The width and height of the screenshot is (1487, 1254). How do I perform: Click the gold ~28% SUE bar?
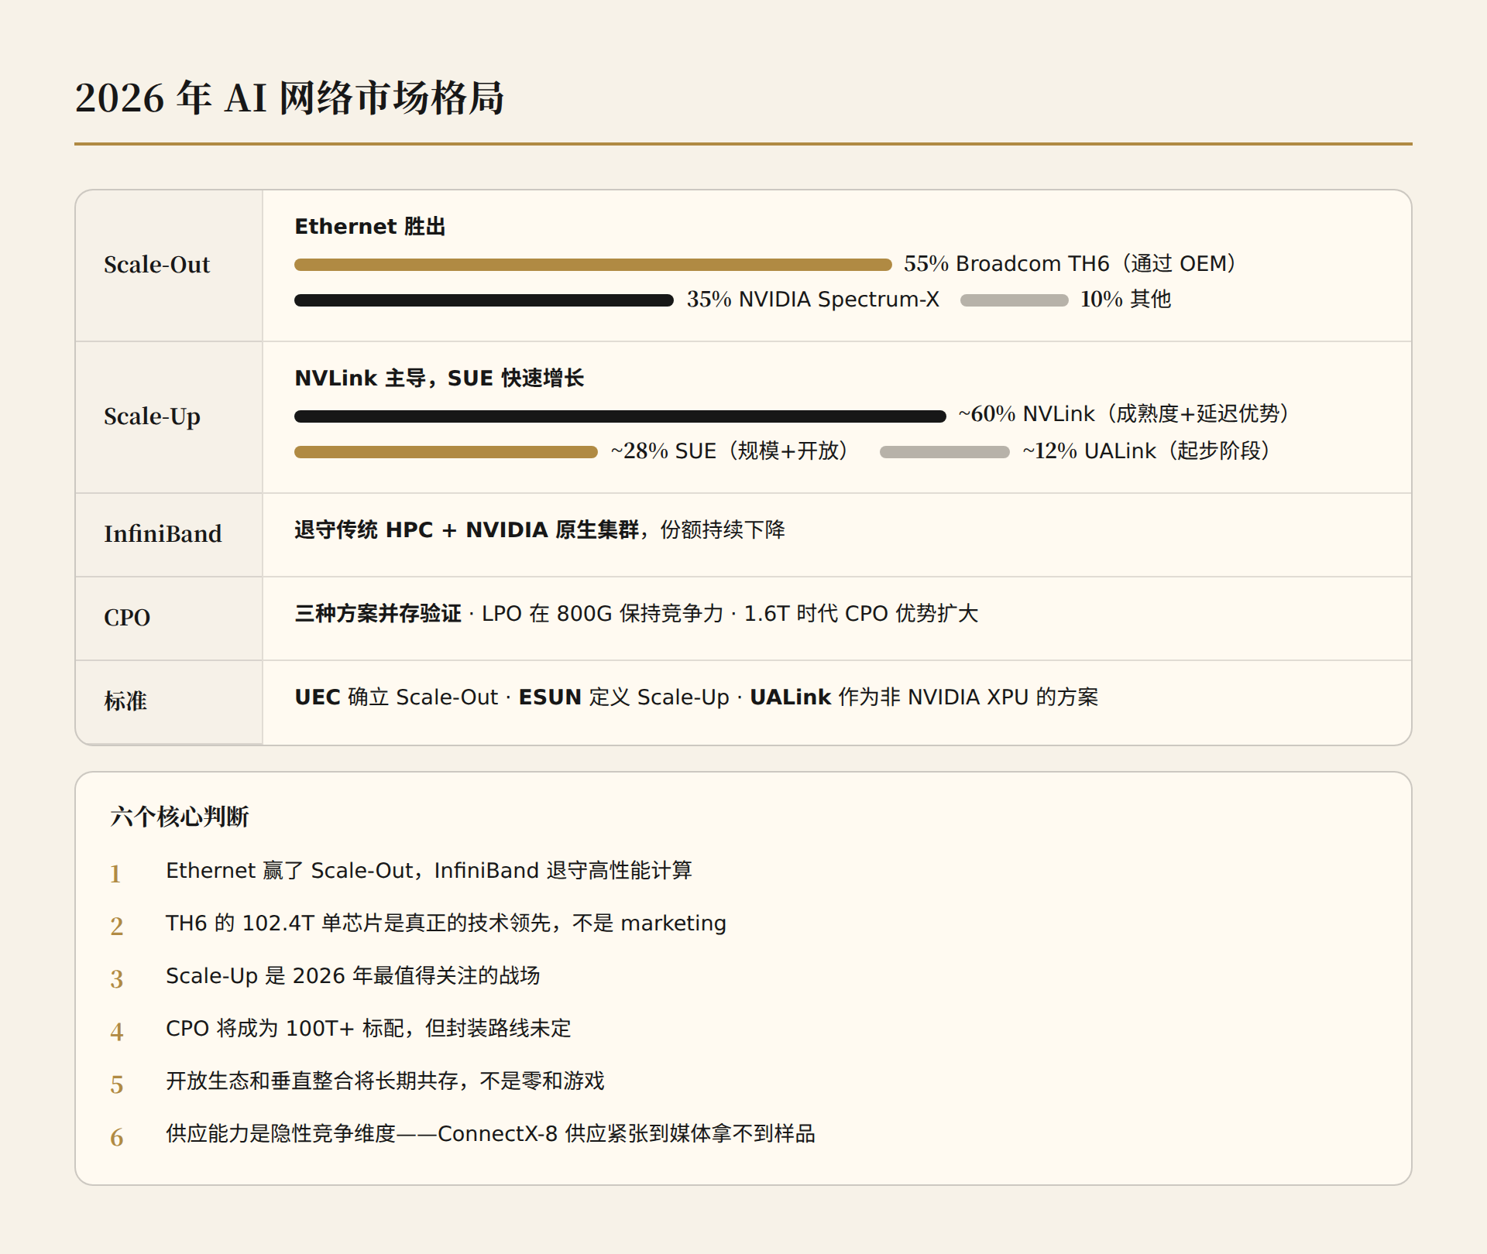446,452
